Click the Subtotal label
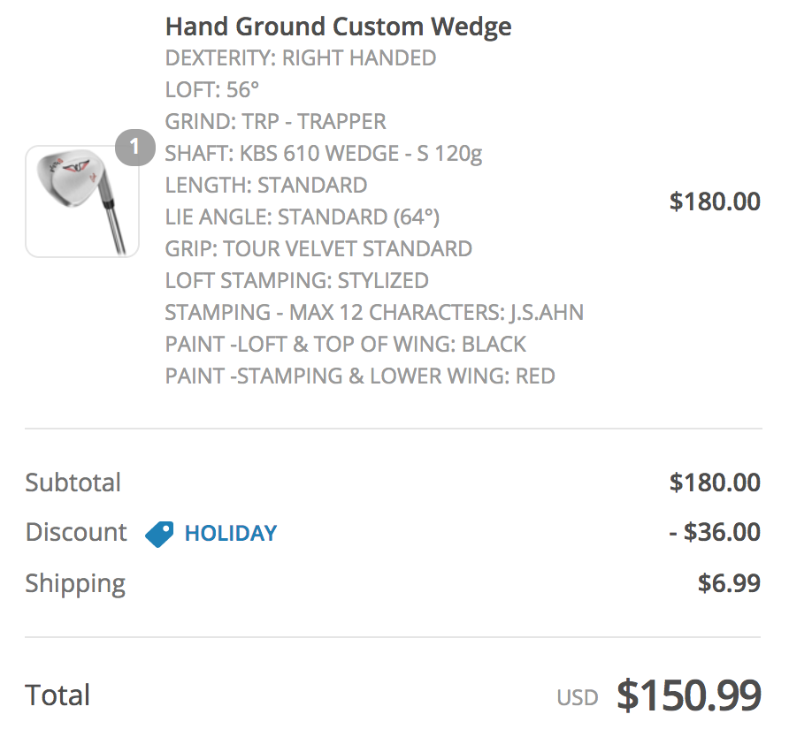The height and width of the screenshot is (737, 789). click(73, 482)
